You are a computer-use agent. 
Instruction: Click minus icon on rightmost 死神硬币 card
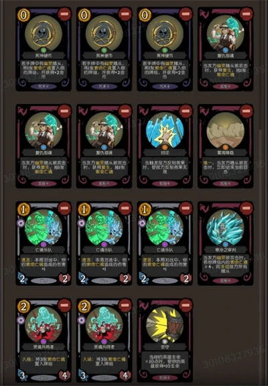coord(186,14)
